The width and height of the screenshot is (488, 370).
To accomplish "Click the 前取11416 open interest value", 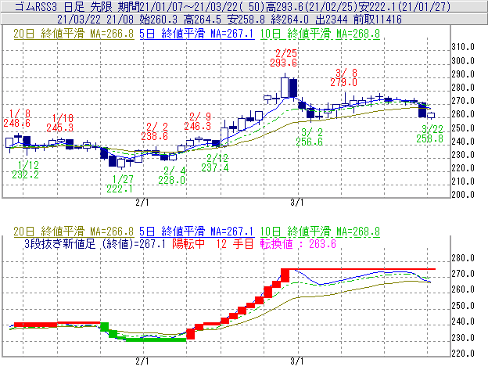I will pyautogui.click(x=378, y=20).
